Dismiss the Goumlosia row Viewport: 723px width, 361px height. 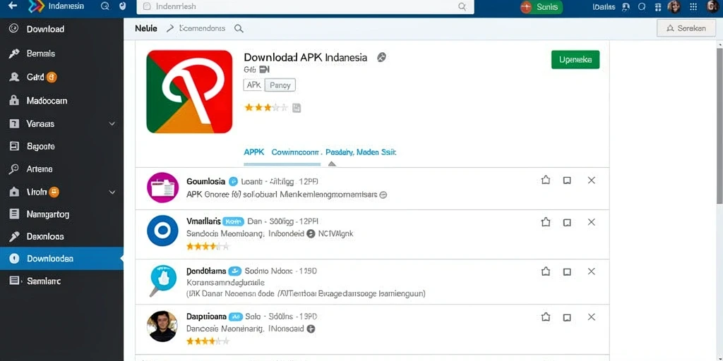click(x=592, y=180)
